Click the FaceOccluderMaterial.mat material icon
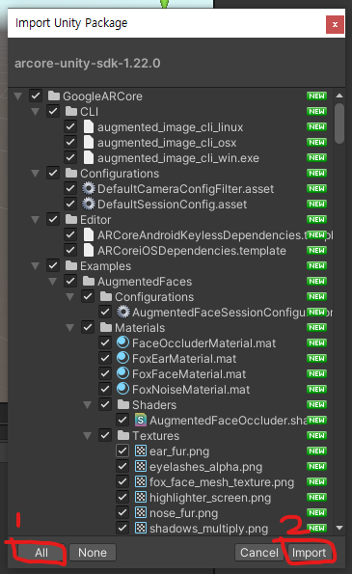This screenshot has height=574, width=352. pyautogui.click(x=122, y=342)
